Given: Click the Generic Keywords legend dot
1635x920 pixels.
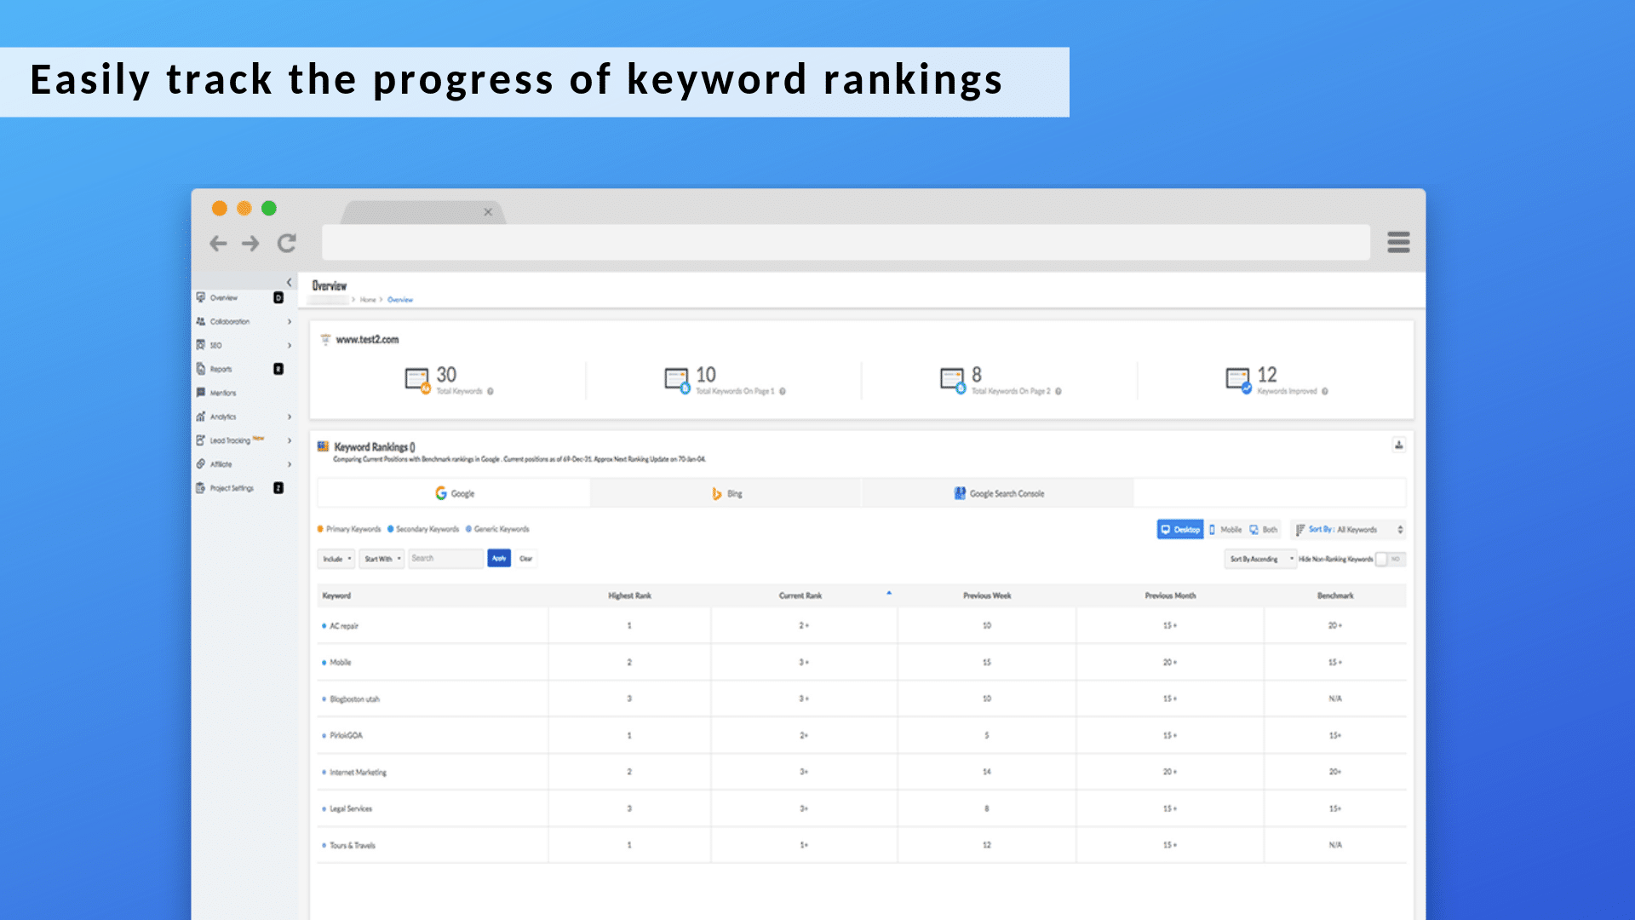Looking at the screenshot, I should pyautogui.click(x=468, y=529).
